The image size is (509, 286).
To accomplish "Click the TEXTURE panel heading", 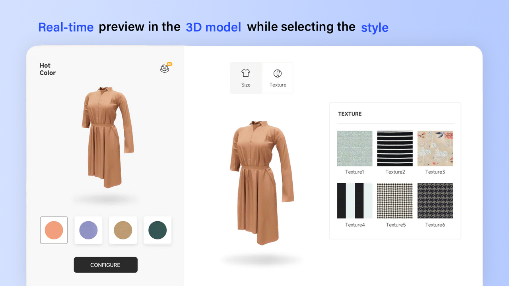I will pos(350,114).
